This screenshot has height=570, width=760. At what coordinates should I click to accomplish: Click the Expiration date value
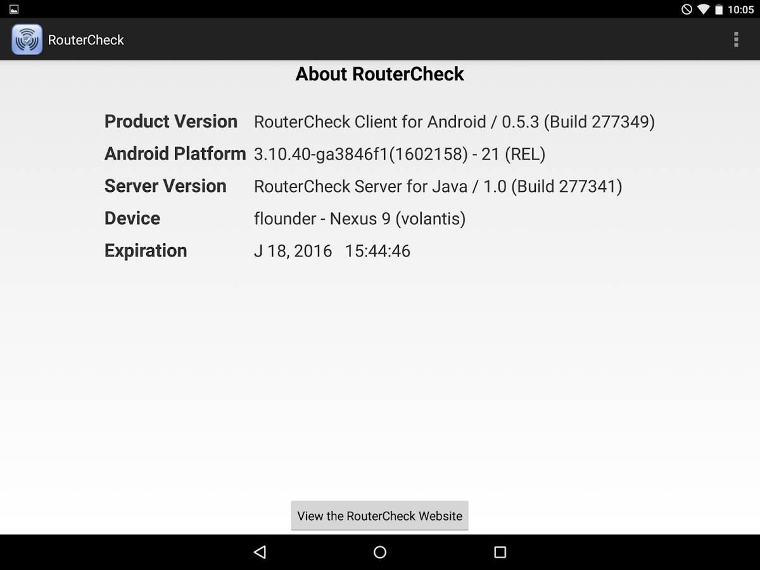click(332, 251)
